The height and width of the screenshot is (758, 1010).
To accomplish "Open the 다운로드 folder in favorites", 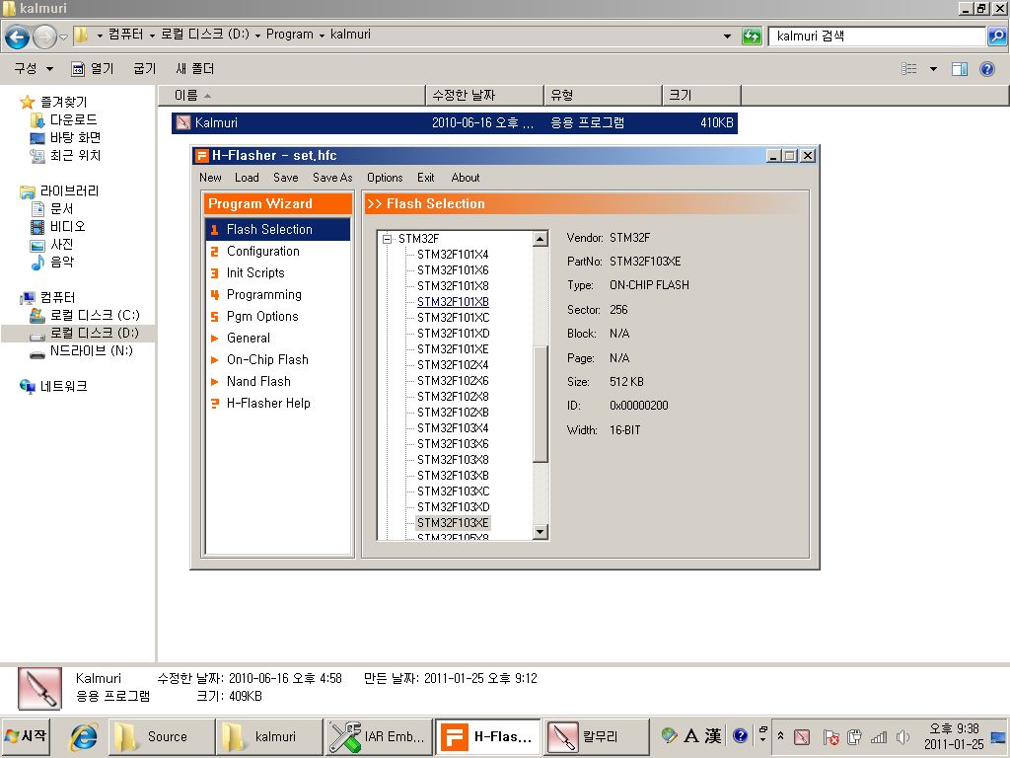I will click(x=73, y=119).
